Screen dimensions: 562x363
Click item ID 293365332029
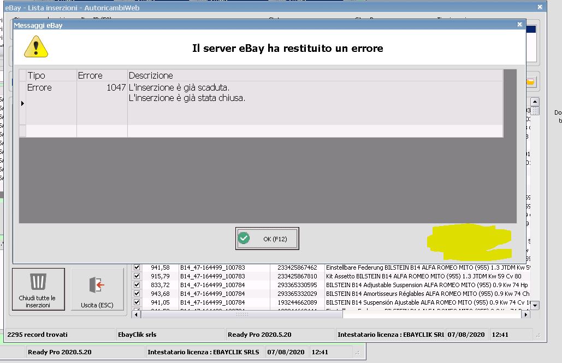(297, 294)
